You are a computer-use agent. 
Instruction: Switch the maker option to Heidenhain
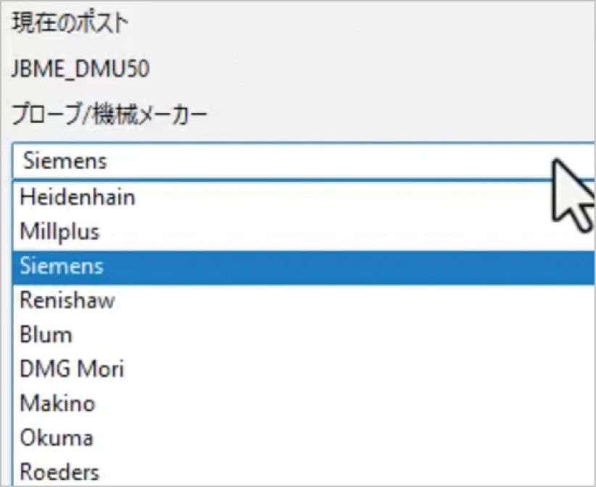[x=77, y=197]
